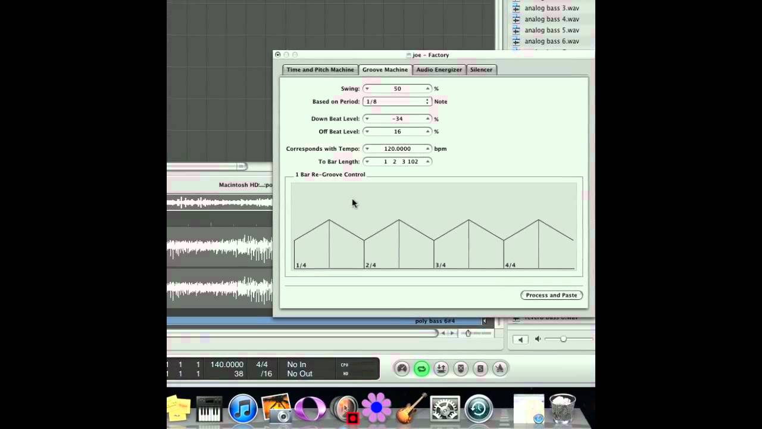Decrease Off Beat Level with left arrow
Screen dimensions: 762x429
tap(367, 132)
